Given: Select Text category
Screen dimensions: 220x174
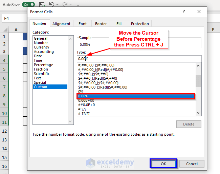Looking at the screenshot, I should (50, 78).
